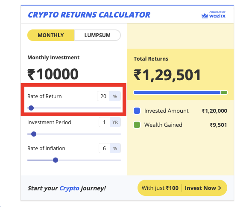Click the green segment of returns bar
The height and width of the screenshot is (207, 252).
pyautogui.click(x=224, y=92)
